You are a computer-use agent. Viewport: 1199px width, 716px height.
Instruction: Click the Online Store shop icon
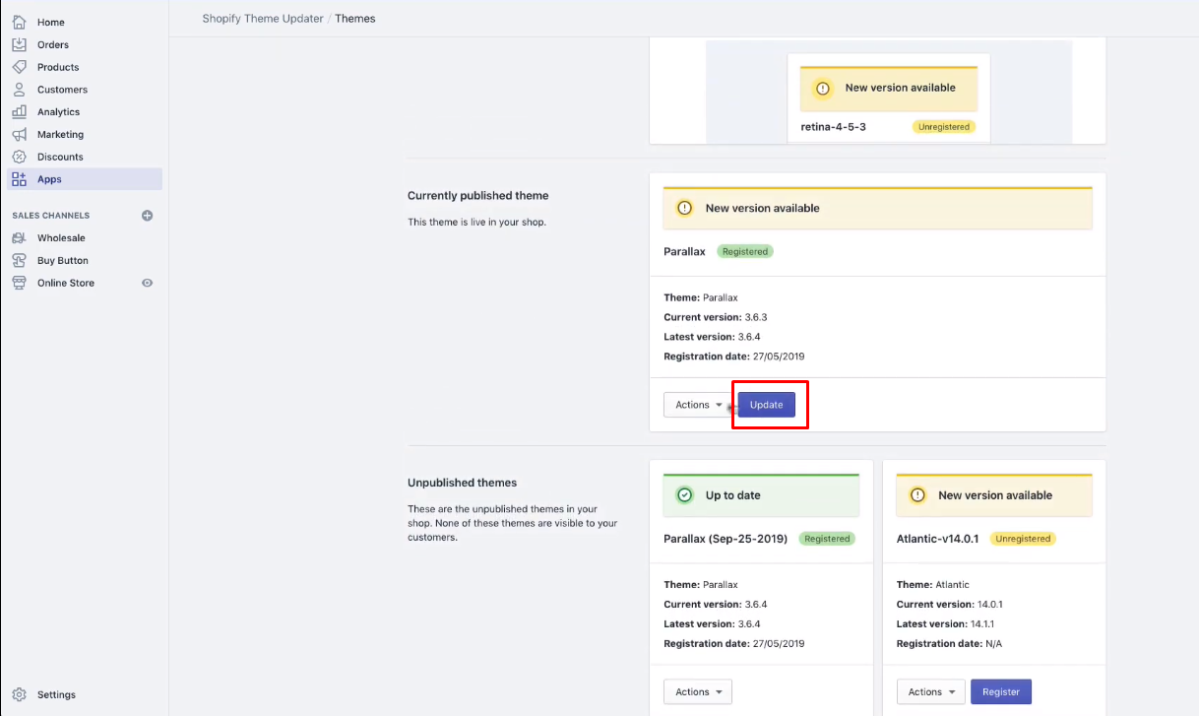(20, 283)
